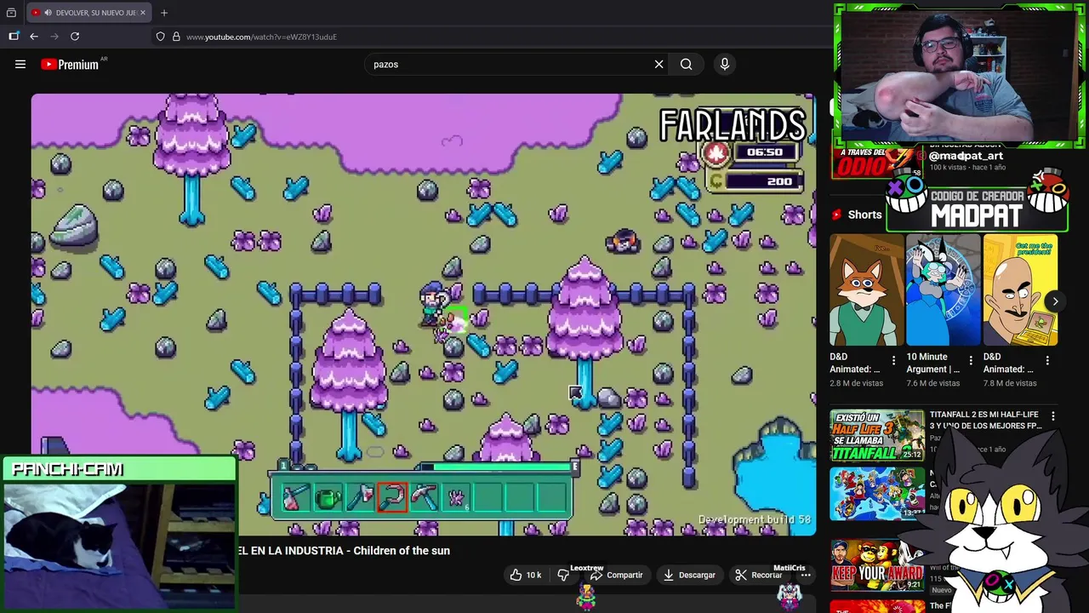Image resolution: width=1089 pixels, height=613 pixels.
Task: Mute the DEVOLVER tab audio icon
Action: click(x=48, y=13)
